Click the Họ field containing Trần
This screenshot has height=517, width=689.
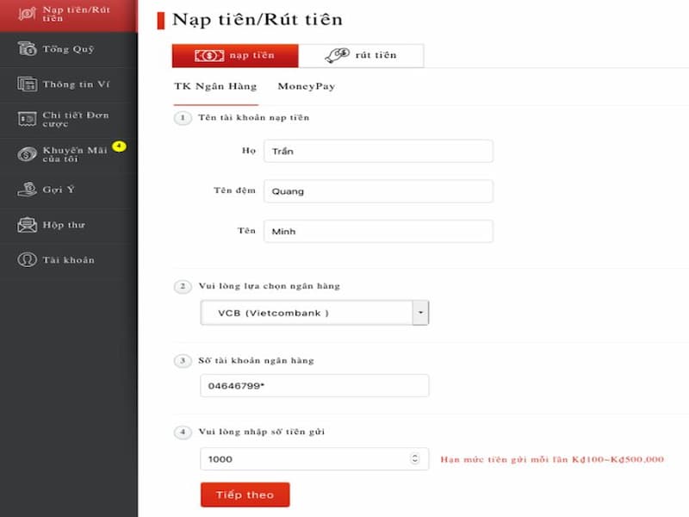click(x=379, y=151)
